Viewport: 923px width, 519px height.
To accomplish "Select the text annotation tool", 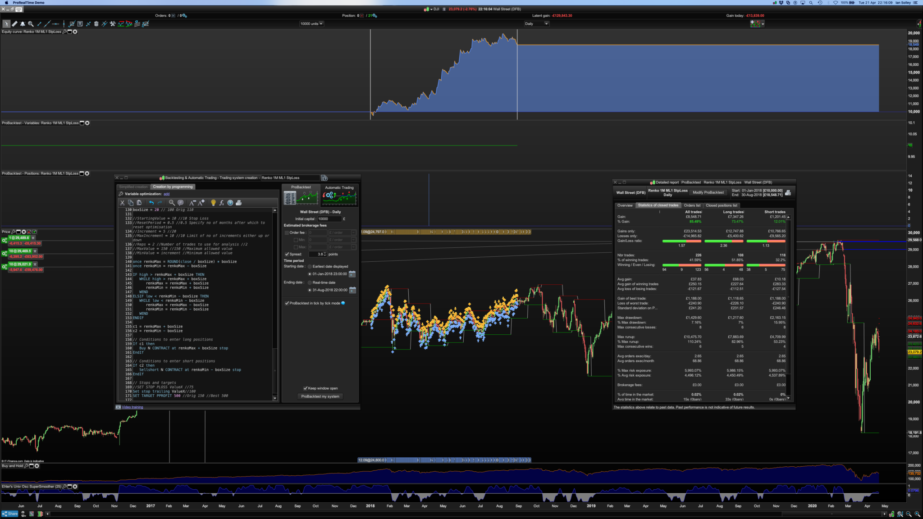I will [80, 24].
